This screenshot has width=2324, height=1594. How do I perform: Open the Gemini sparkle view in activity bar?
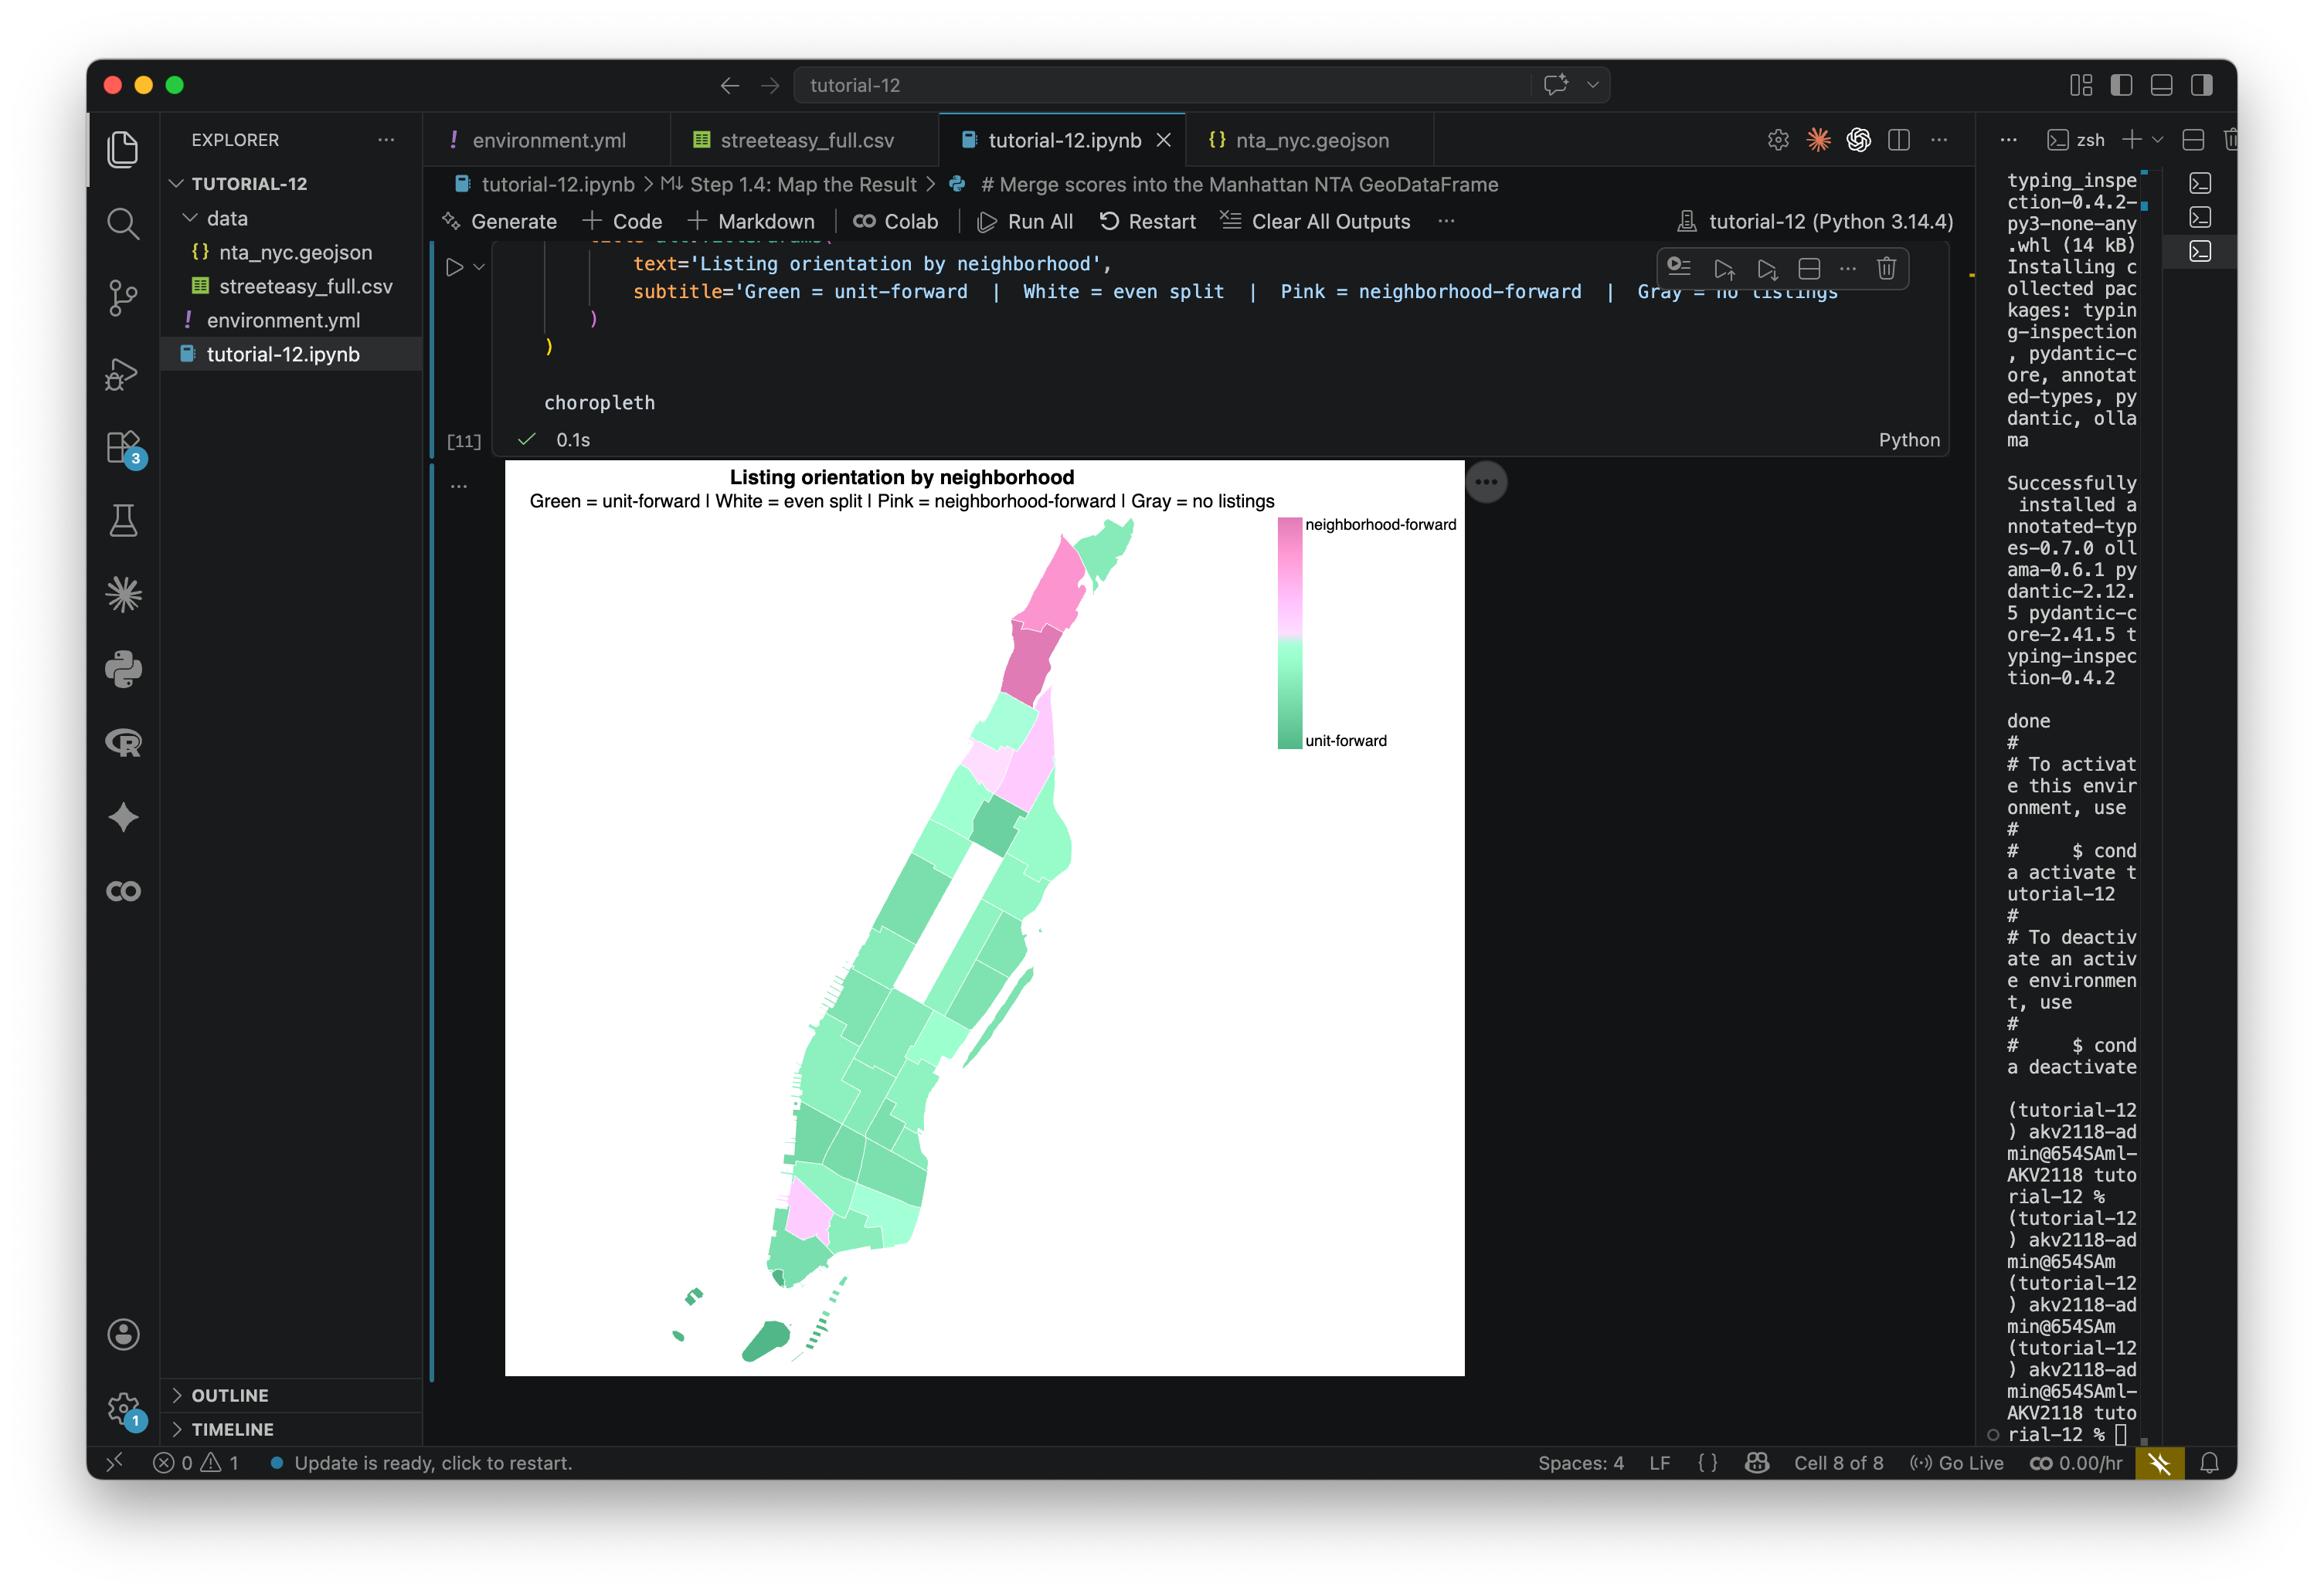[123, 818]
